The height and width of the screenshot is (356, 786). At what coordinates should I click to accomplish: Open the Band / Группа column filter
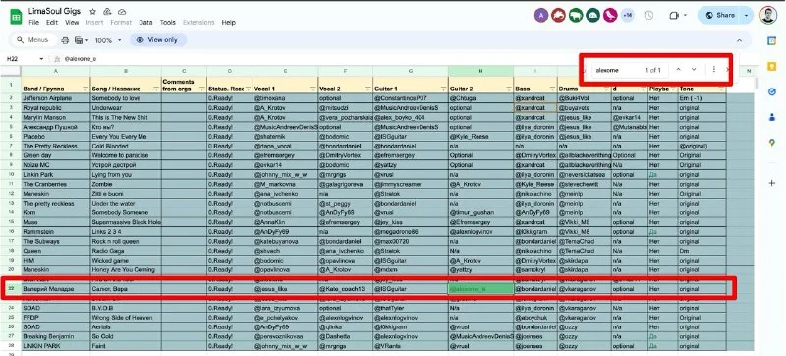(85, 89)
